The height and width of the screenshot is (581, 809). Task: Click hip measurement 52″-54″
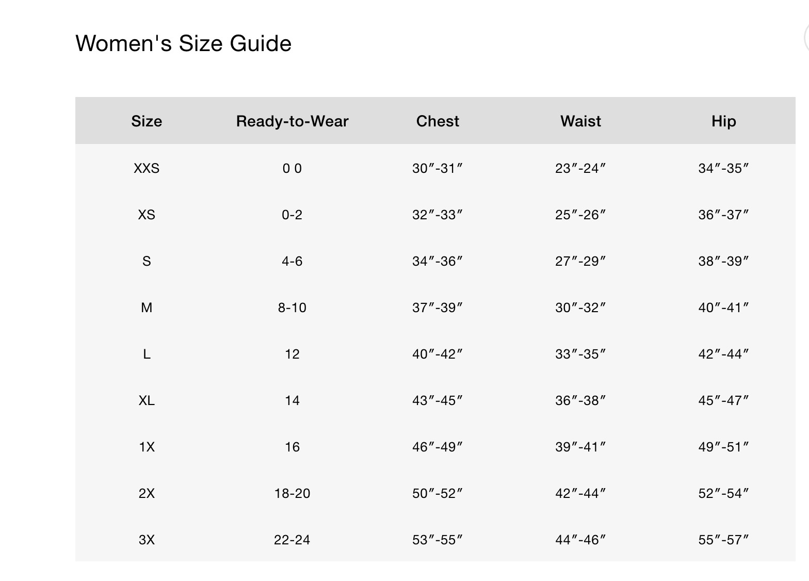pos(723,493)
